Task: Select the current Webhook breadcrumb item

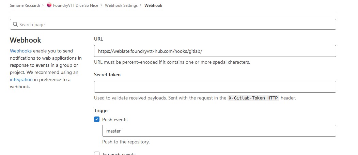Action: [153, 5]
